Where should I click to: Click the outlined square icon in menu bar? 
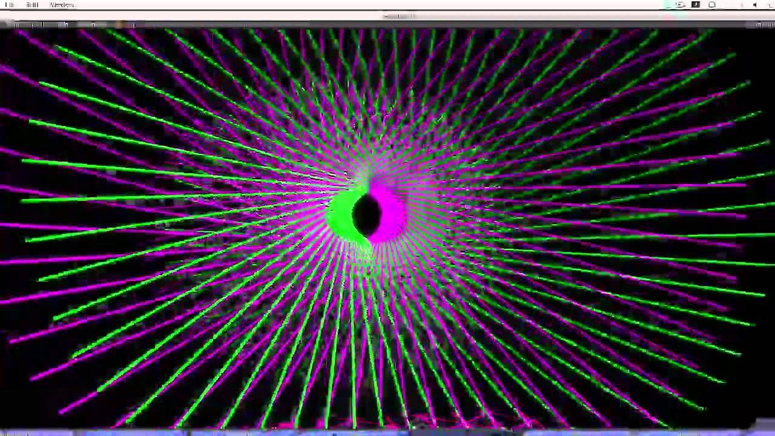pyautogui.click(x=712, y=5)
